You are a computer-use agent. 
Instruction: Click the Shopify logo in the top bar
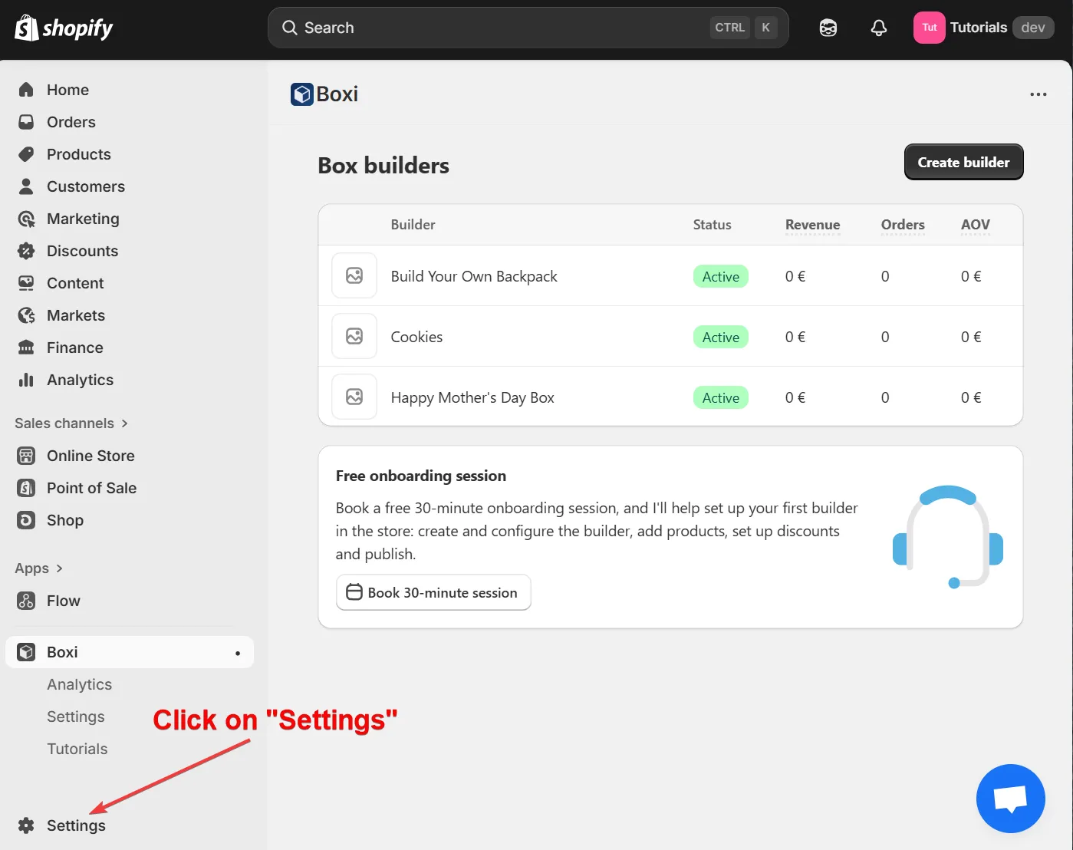64,28
